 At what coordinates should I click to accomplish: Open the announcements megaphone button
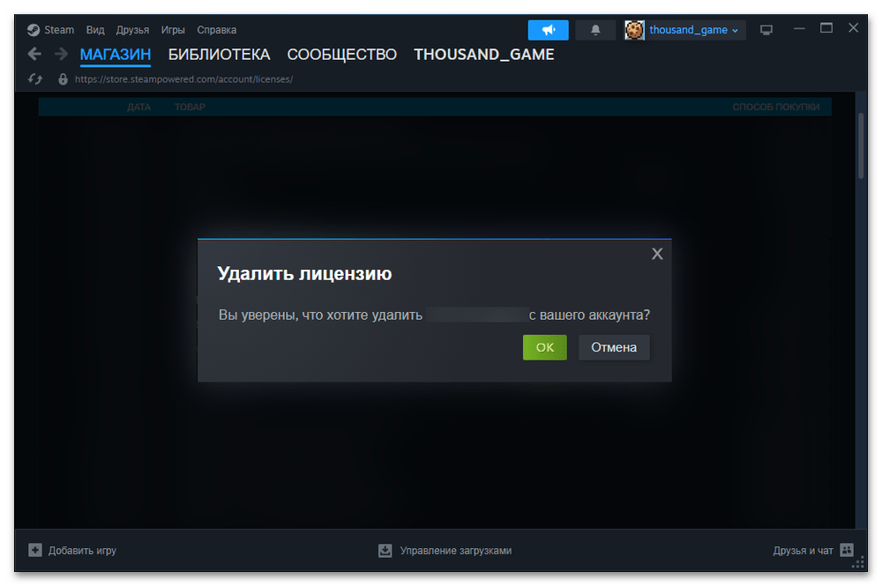coord(548,30)
